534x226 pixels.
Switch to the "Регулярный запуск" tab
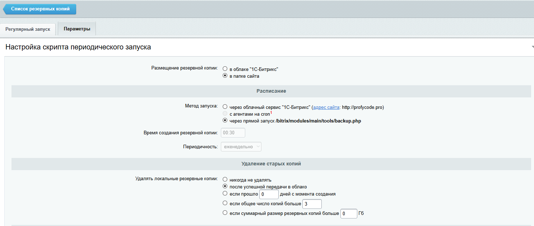[x=27, y=29]
